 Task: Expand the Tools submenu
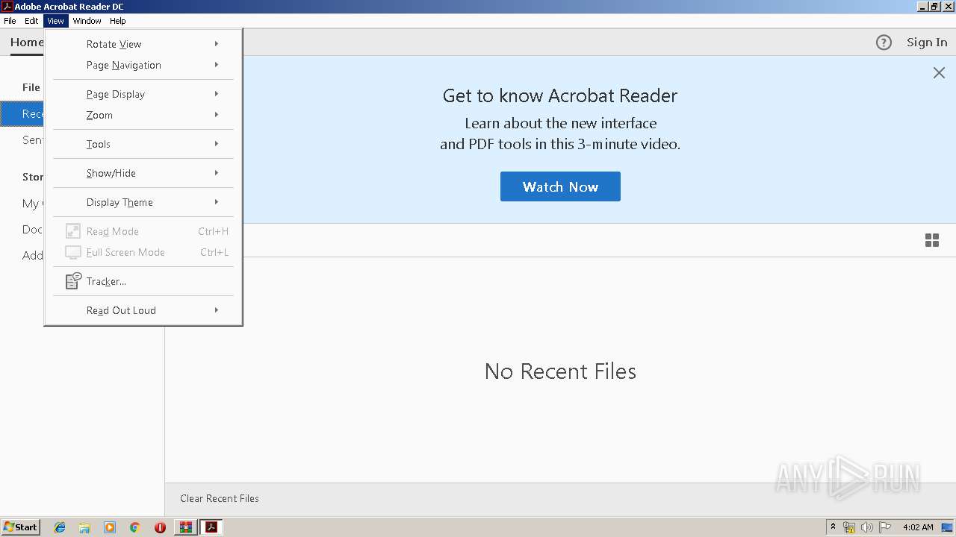click(143, 144)
